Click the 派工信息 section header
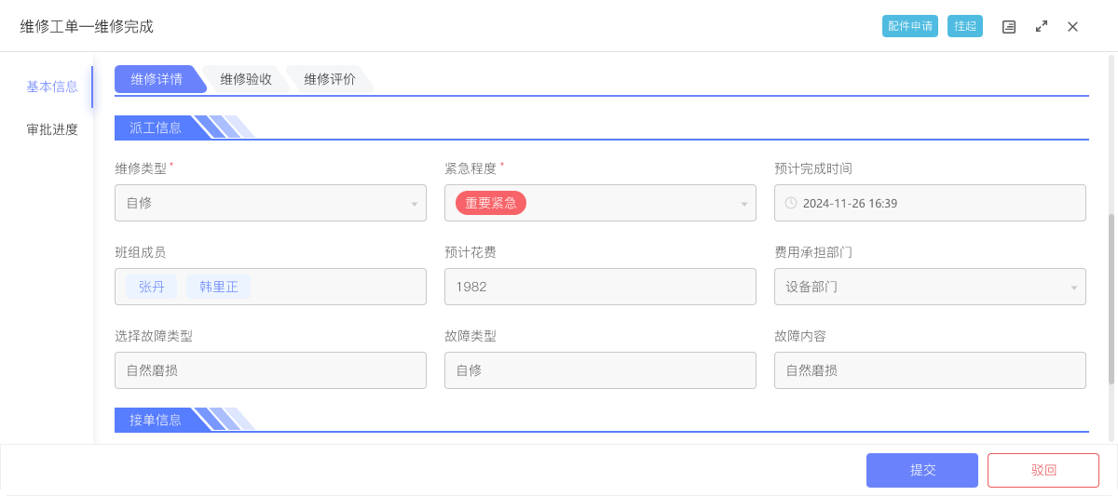 156,127
